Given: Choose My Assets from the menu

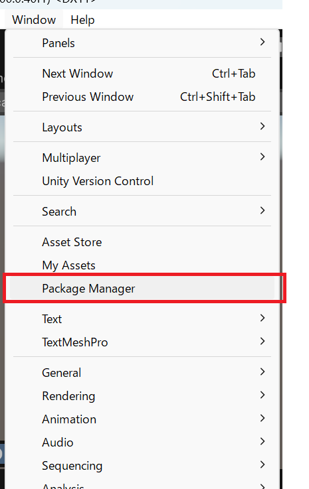Looking at the screenshot, I should tap(142, 265).
